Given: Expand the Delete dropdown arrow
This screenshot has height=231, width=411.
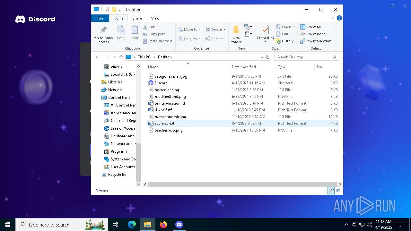Looking at the screenshot, I should coord(224,30).
